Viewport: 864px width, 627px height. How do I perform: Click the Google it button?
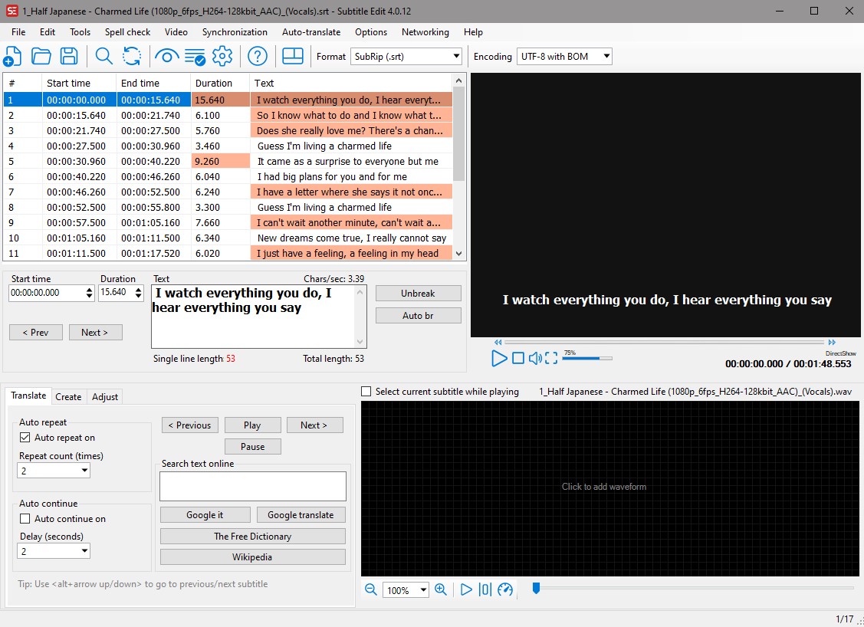[205, 514]
